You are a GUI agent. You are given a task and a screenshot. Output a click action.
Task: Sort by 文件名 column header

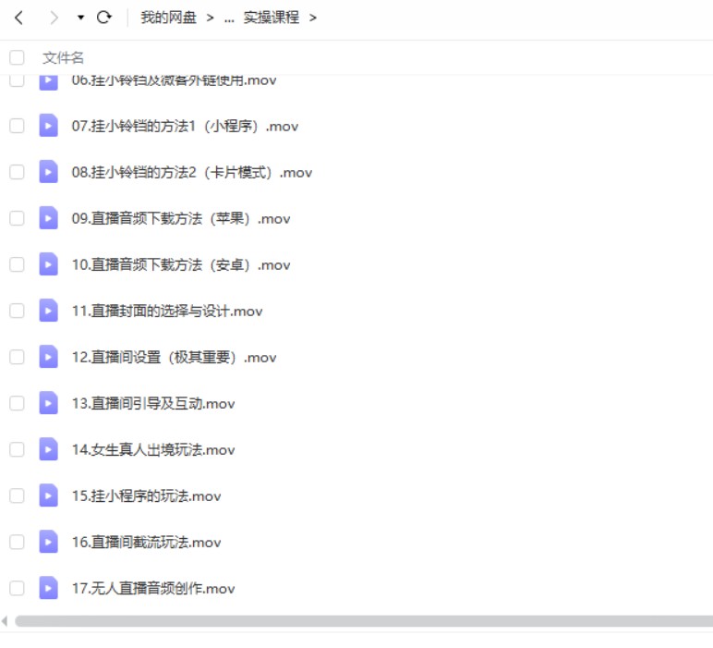point(63,58)
